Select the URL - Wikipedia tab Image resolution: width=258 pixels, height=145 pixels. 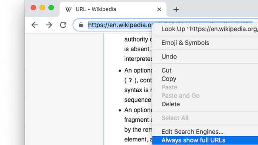pyautogui.click(x=113, y=9)
